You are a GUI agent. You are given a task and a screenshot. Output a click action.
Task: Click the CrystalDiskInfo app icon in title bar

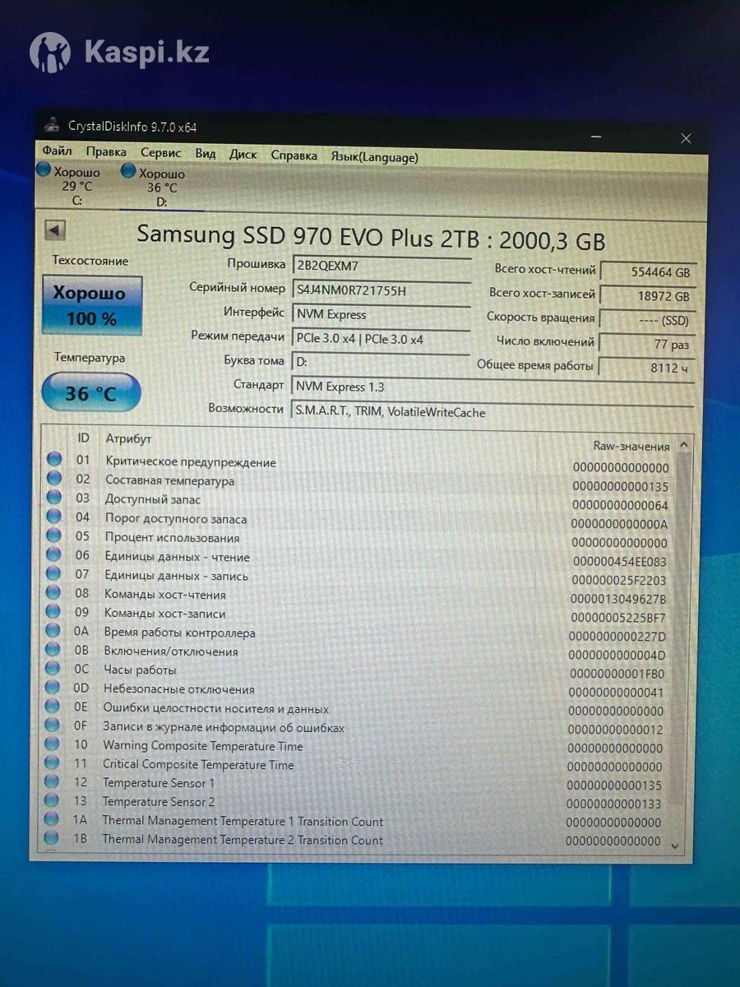click(x=52, y=126)
